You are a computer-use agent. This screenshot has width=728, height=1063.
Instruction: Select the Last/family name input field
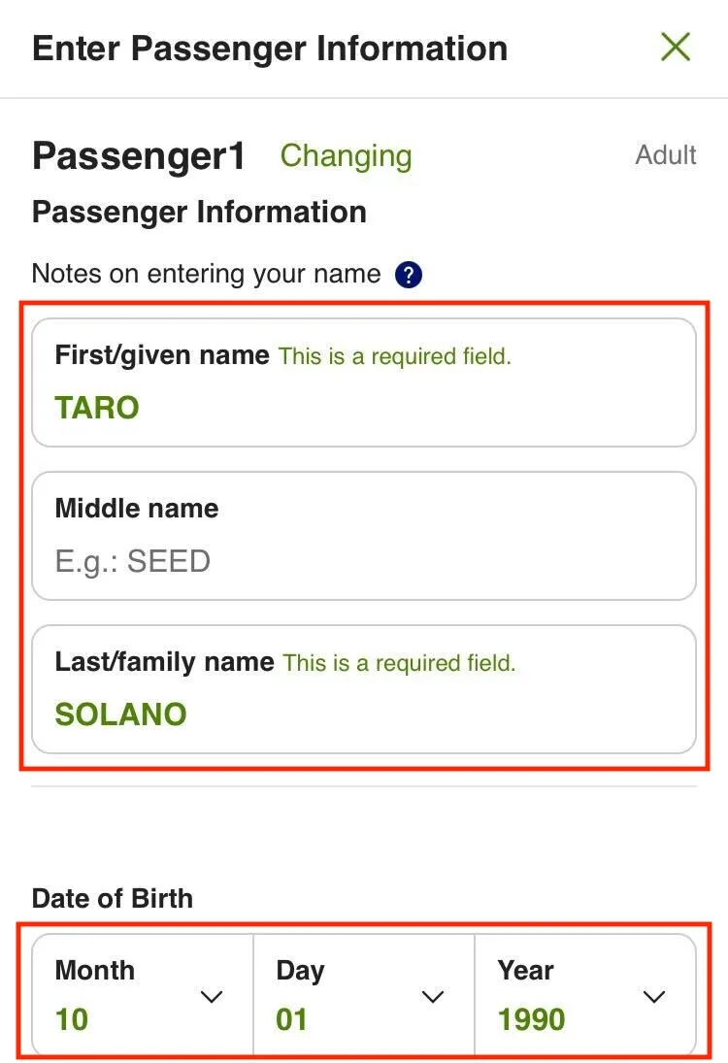(364, 689)
